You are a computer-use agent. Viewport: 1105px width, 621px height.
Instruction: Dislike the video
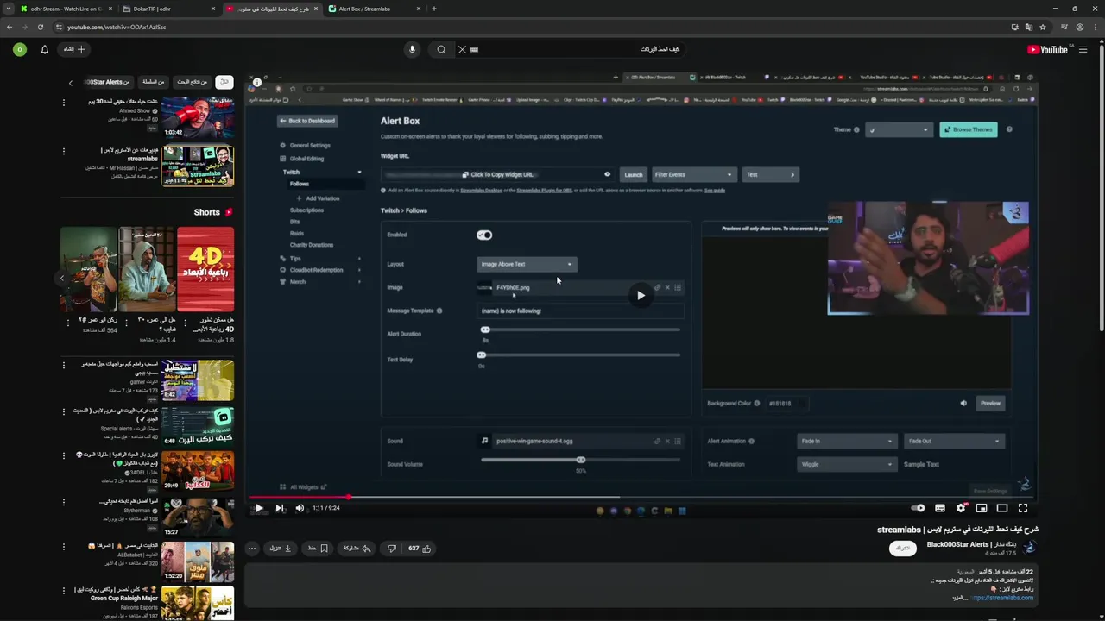click(391, 549)
